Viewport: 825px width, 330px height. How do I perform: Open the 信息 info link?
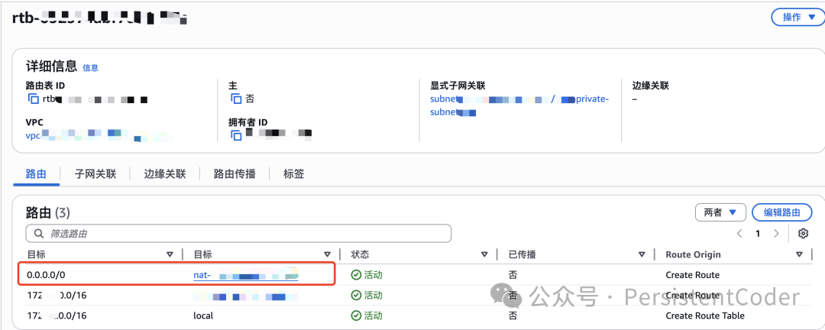(90, 68)
